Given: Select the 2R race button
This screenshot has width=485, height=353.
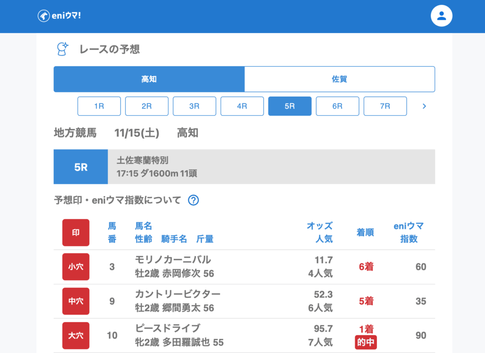Looking at the screenshot, I should coord(147,106).
